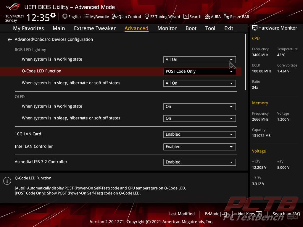Click the Hot Keys question mark icon

259,214
